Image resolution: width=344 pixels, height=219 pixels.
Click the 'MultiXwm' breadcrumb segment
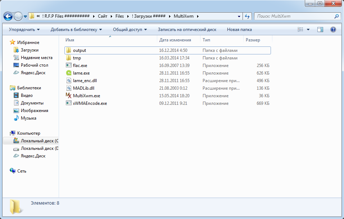[184, 16]
